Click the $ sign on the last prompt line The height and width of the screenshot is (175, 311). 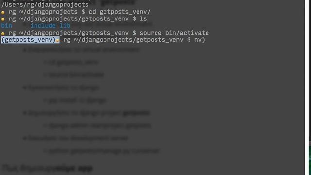[189, 40]
